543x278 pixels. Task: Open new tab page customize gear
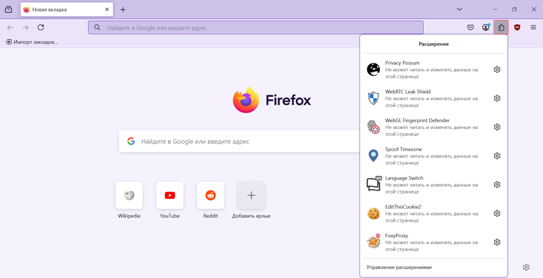[527, 267]
